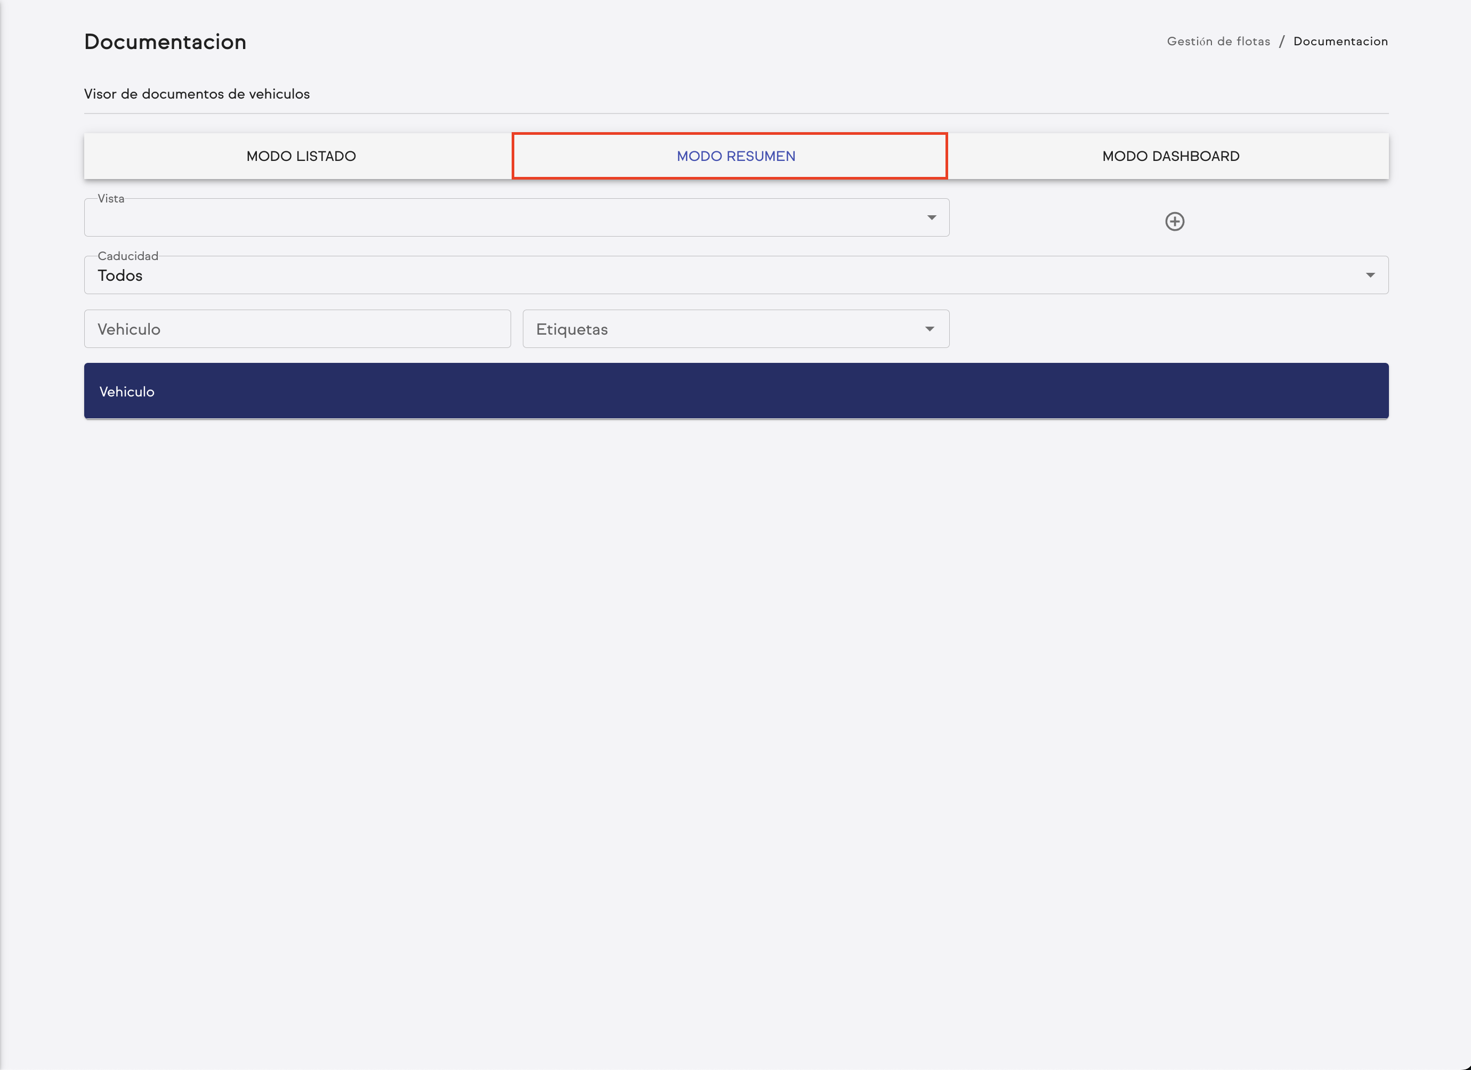
Task: Switch to the MODO LISTADO tab
Action: [x=301, y=156]
